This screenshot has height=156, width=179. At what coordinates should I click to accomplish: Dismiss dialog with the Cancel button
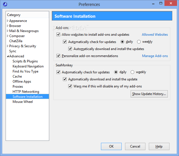[x=135, y=146]
